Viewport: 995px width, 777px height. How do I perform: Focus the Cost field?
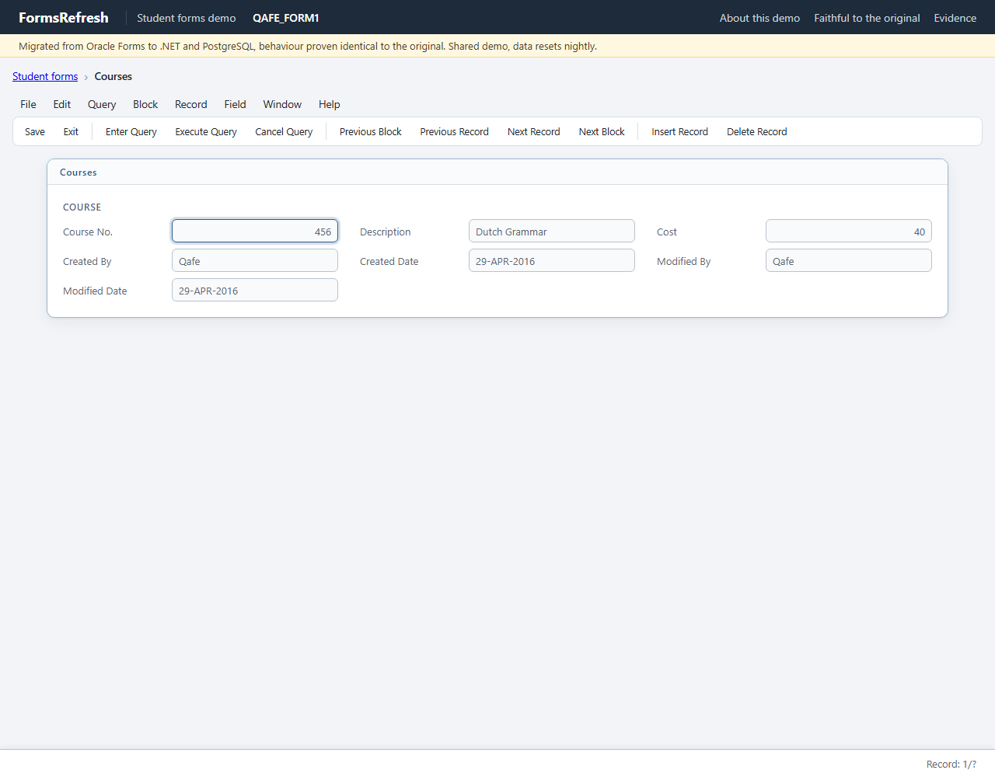849,231
